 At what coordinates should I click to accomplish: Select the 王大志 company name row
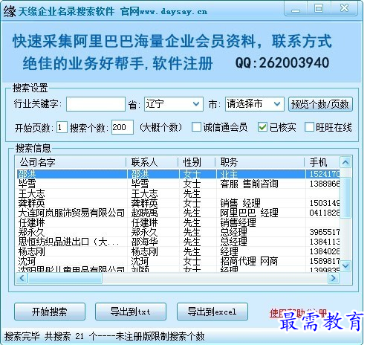[x=31, y=193]
